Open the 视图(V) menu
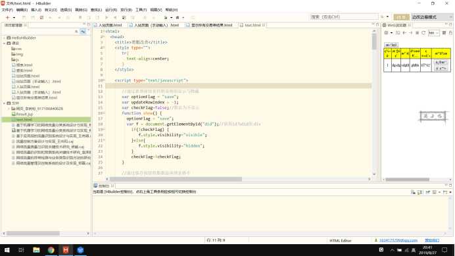Viewport: 455px width, 256px height. (x=156, y=10)
